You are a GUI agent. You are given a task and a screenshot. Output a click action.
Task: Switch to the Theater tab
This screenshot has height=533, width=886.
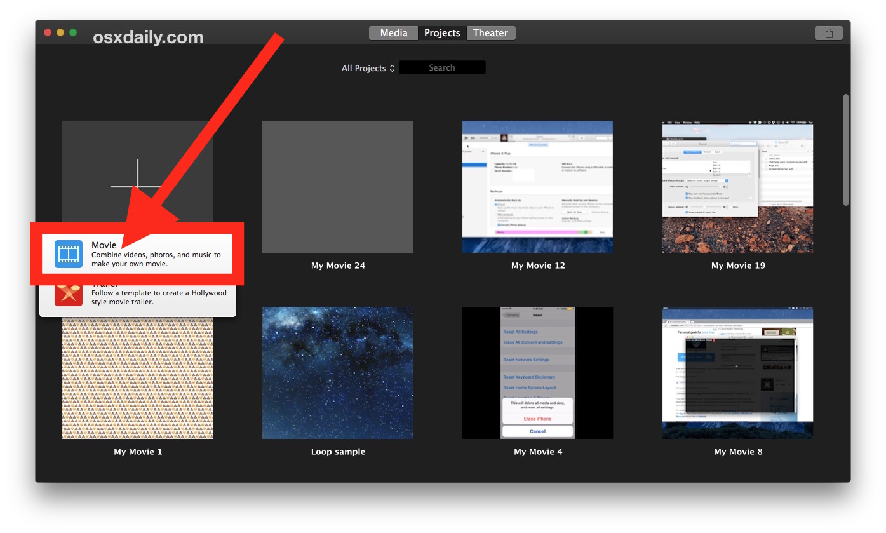point(491,33)
